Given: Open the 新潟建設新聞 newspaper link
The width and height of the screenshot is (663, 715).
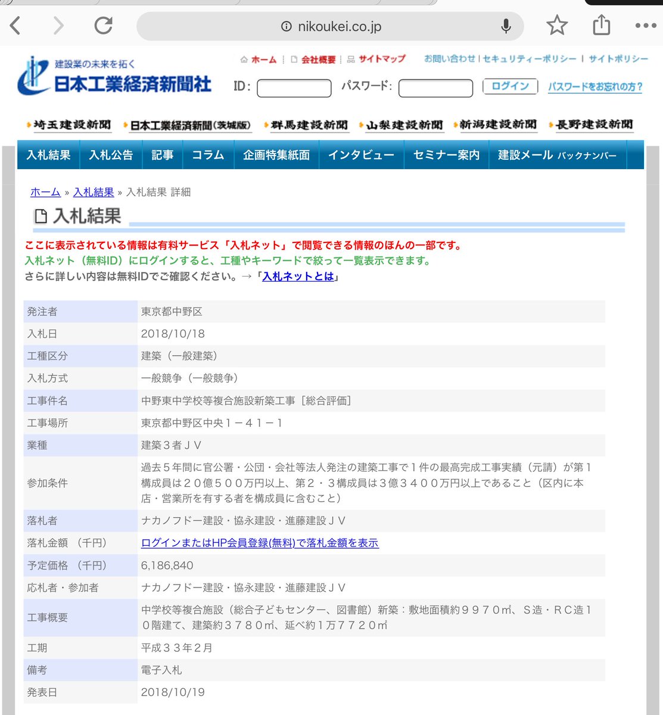Looking at the screenshot, I should click(x=494, y=125).
